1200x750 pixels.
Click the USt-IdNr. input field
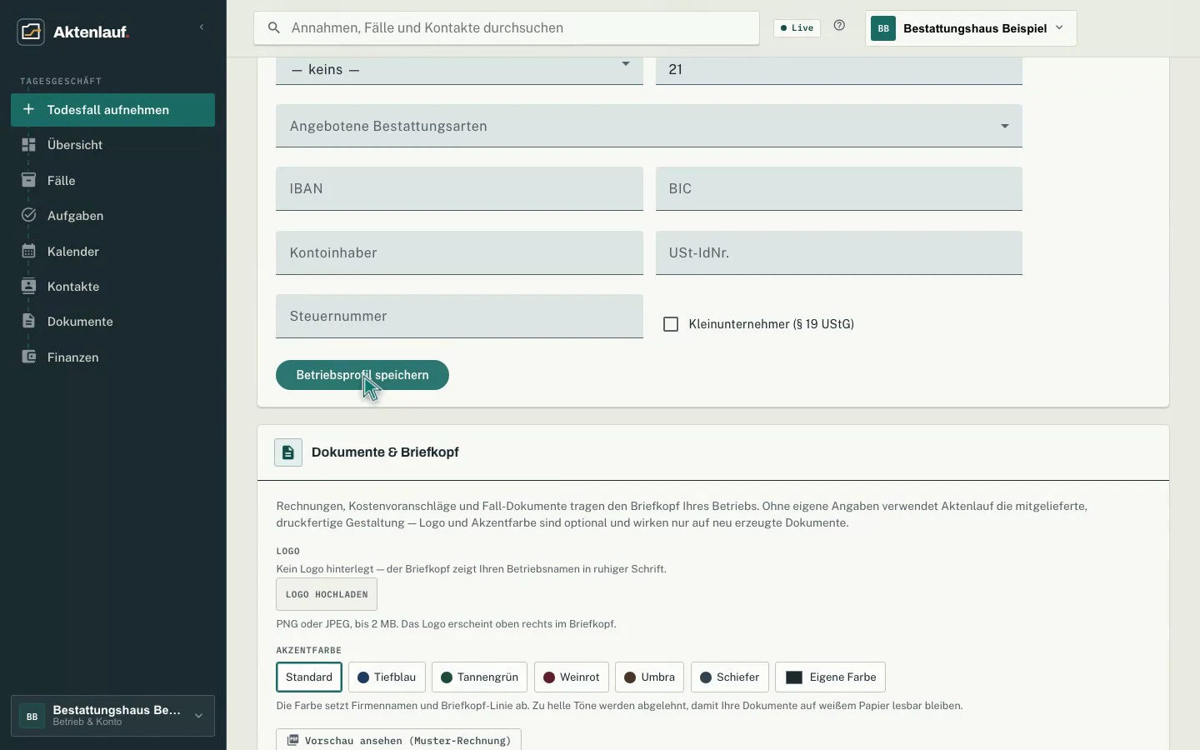(839, 252)
